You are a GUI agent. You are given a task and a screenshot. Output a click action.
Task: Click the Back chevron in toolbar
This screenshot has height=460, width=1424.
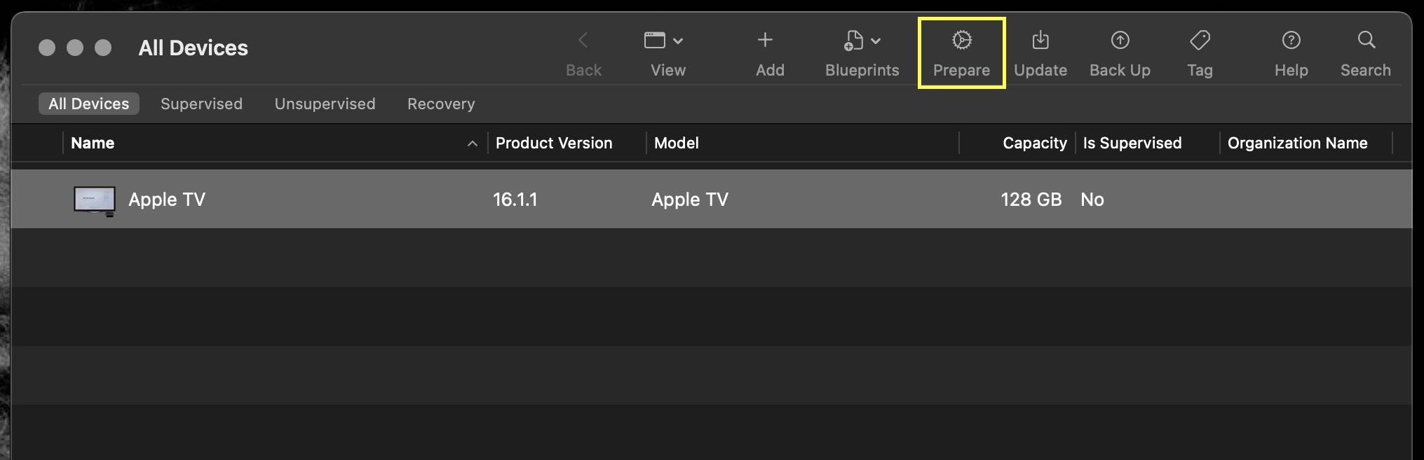(583, 41)
